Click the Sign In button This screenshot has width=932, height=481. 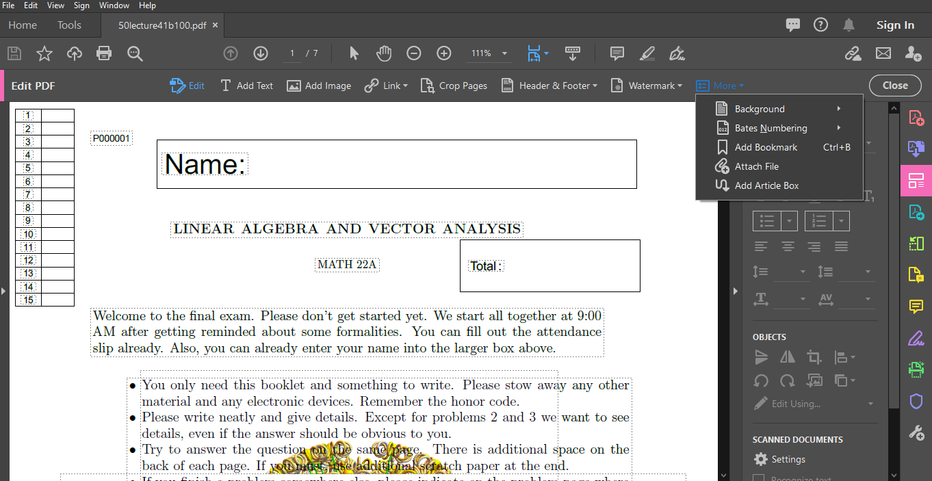point(895,25)
